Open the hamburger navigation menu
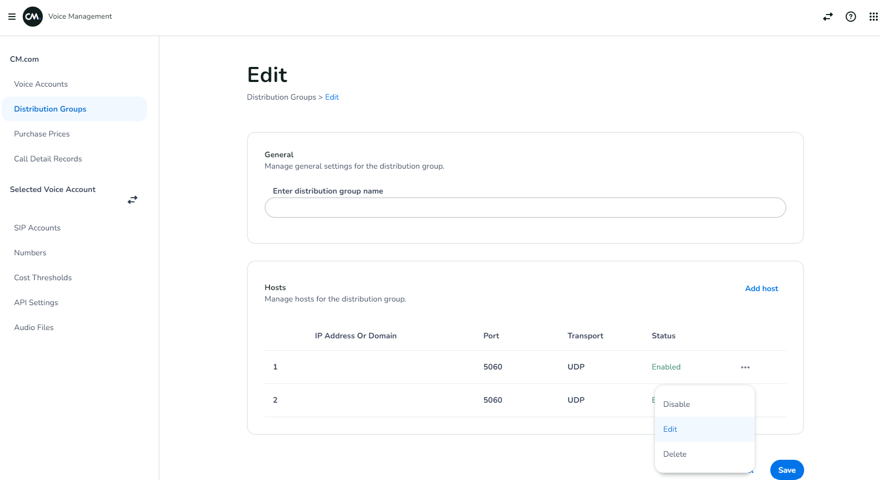 12,17
